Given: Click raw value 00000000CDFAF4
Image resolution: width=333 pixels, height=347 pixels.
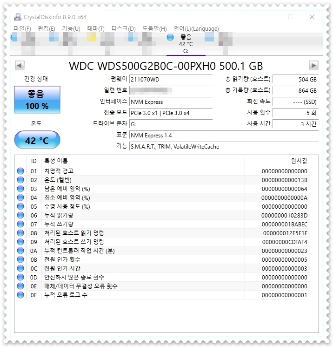Looking at the screenshot, I should tap(285, 242).
